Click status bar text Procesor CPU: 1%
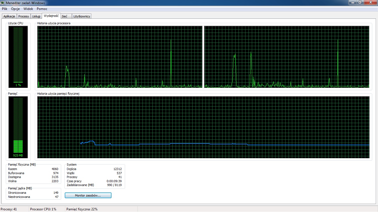Viewport: 378px width, 212px height. tap(43, 209)
